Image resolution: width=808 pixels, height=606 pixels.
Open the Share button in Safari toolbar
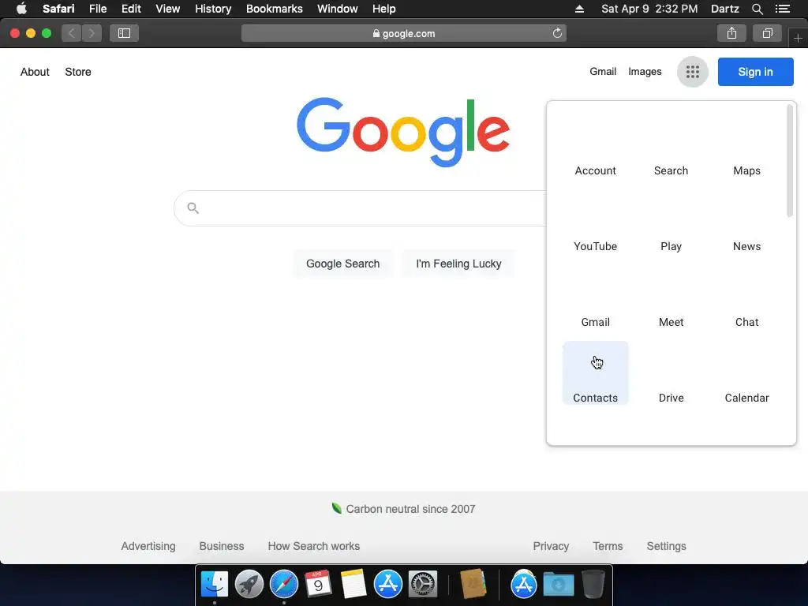[731, 33]
